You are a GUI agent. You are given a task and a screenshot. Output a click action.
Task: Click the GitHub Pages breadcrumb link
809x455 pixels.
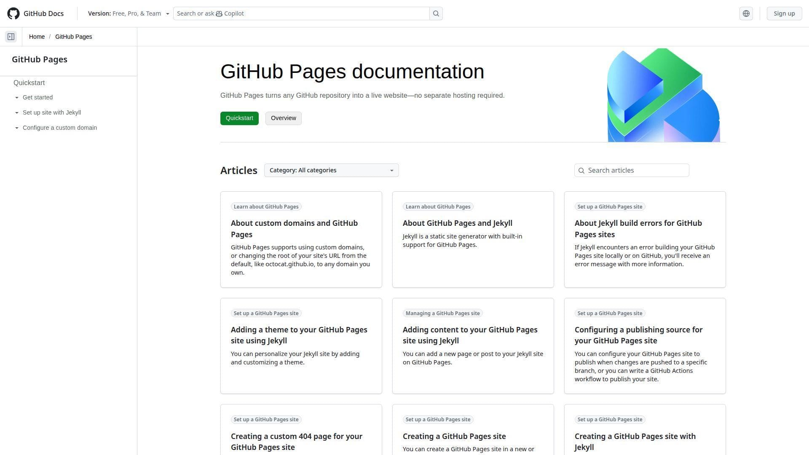click(x=73, y=37)
